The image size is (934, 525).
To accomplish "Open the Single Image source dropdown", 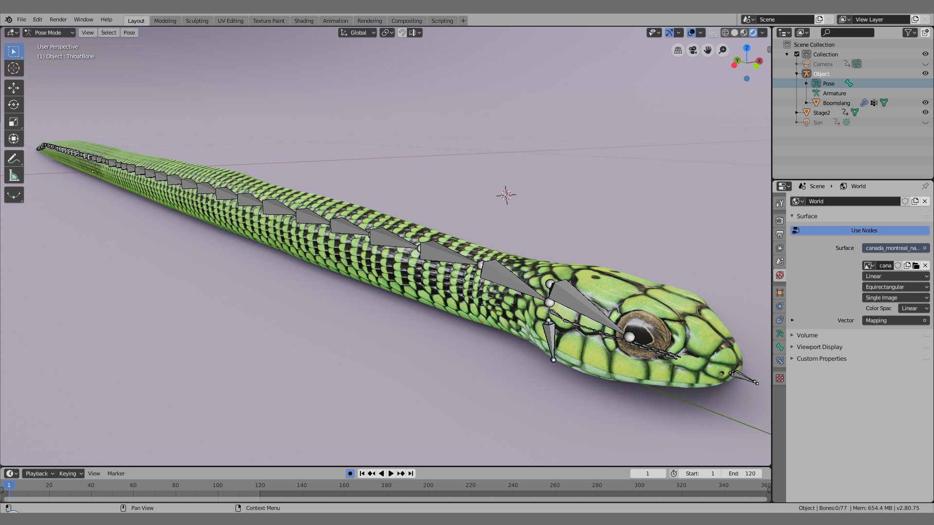I will 896,297.
